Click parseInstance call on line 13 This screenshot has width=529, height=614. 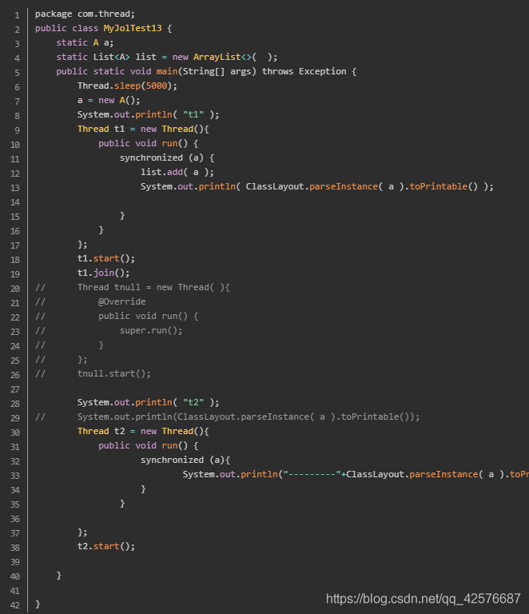tap(344, 187)
